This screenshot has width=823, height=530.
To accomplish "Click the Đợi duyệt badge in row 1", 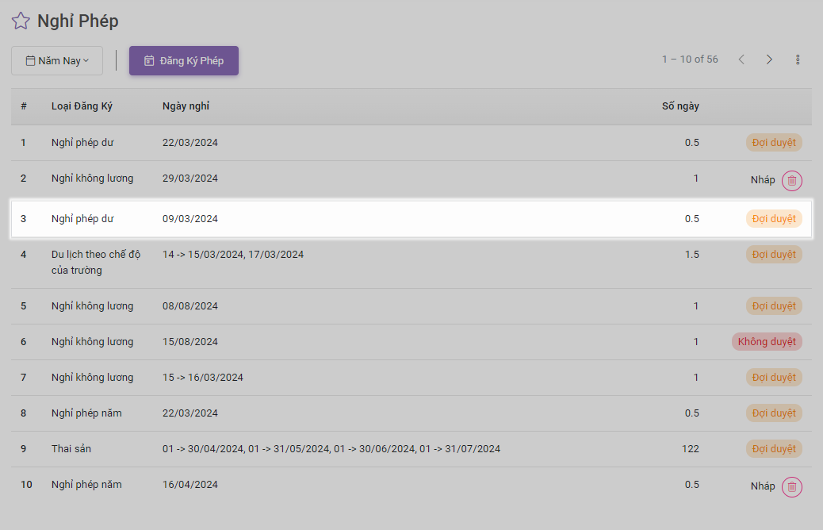I will click(x=774, y=143).
